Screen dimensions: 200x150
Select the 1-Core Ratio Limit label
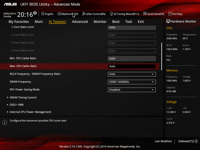click(22, 27)
